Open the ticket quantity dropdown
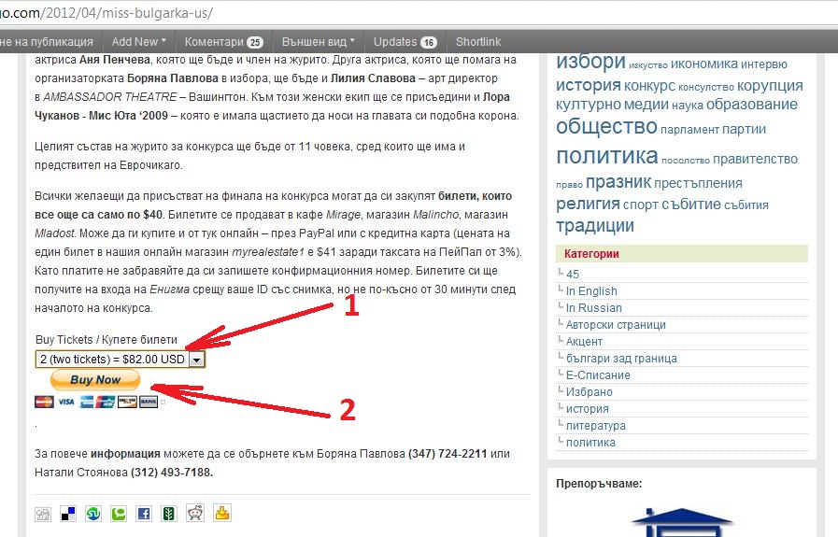This screenshot has width=838, height=537. [120, 359]
